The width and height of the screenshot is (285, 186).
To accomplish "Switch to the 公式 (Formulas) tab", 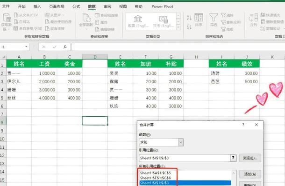I will [x=76, y=7].
